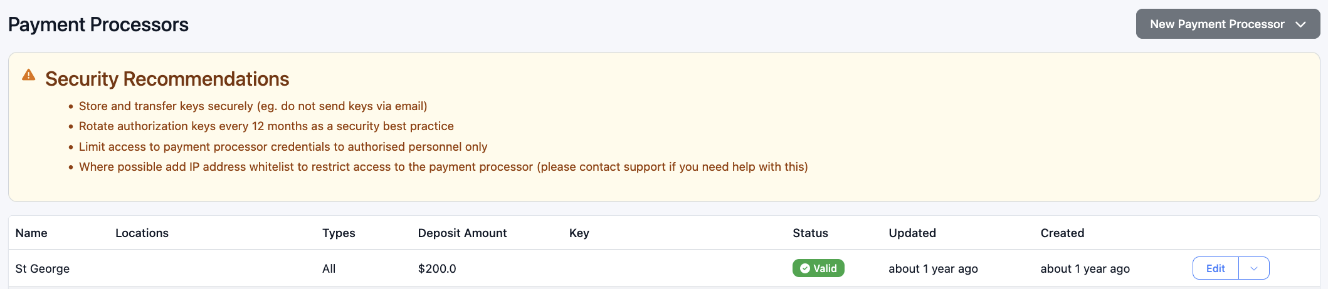Image resolution: width=1328 pixels, height=289 pixels.
Task: Click the Key column header
Action: [x=579, y=233]
